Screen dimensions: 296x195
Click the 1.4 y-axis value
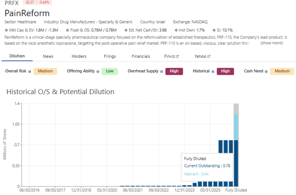17,104
